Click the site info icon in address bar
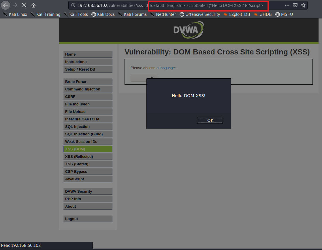Image resolution: width=322 pixels, height=250 pixels. click(73, 5)
